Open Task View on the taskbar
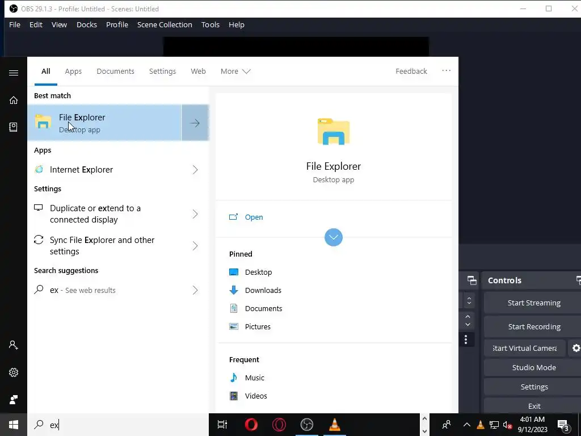This screenshot has width=581, height=436. coord(222,425)
